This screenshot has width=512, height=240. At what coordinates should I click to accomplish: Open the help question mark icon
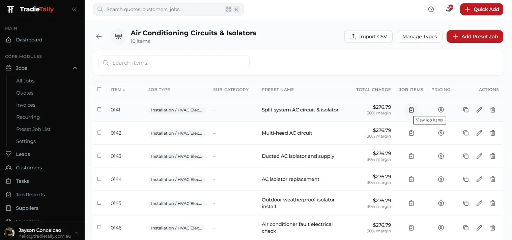pyautogui.click(x=431, y=9)
